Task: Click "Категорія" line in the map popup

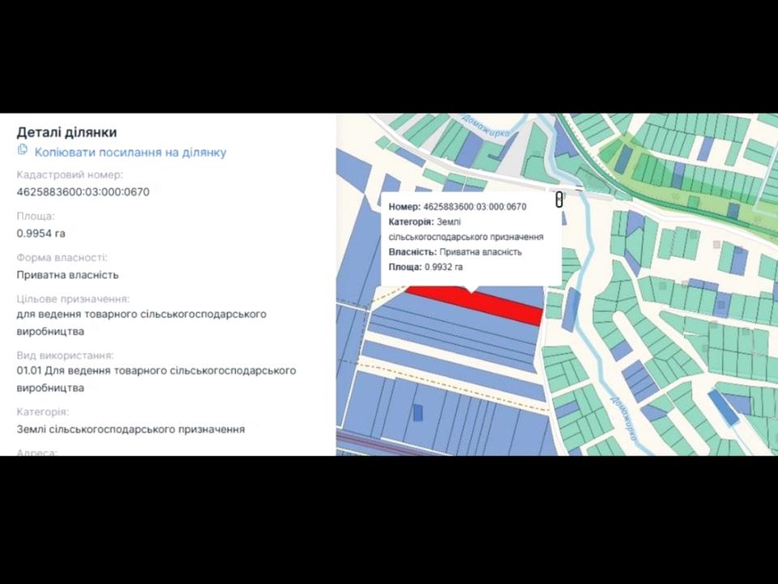Action: [x=465, y=222]
